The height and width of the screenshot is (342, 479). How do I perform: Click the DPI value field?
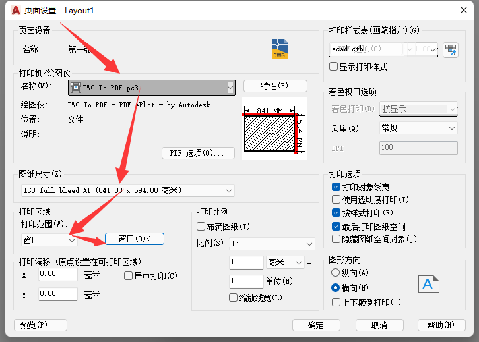(x=418, y=148)
